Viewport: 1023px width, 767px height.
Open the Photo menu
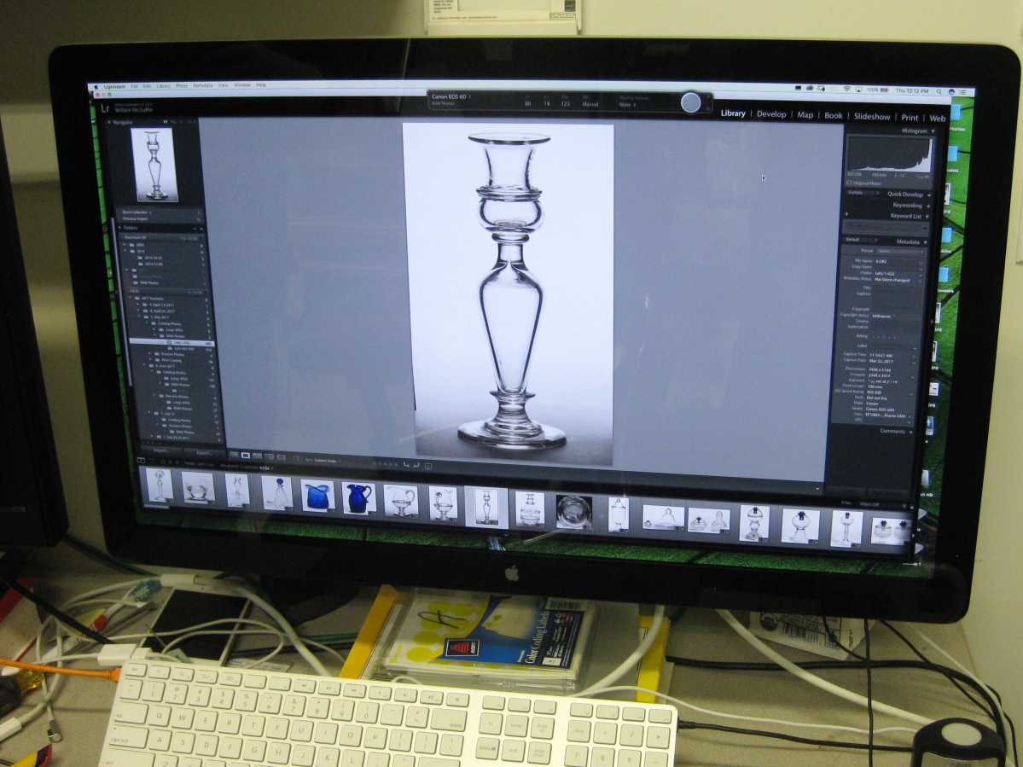(x=182, y=86)
